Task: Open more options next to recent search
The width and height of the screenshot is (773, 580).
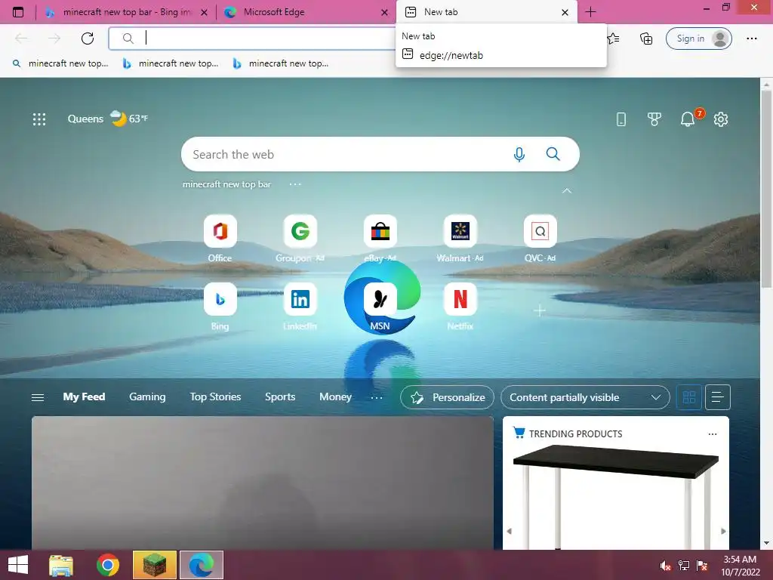Action: [295, 184]
